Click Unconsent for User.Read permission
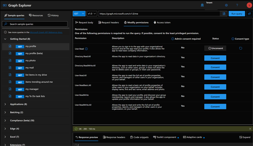This screenshot has height=146, width=253. [215, 48]
